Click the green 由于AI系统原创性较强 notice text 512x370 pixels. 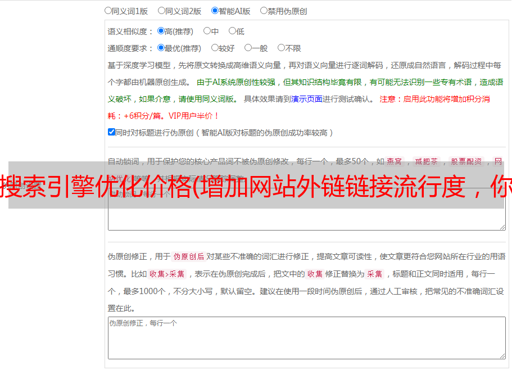[x=305, y=91]
